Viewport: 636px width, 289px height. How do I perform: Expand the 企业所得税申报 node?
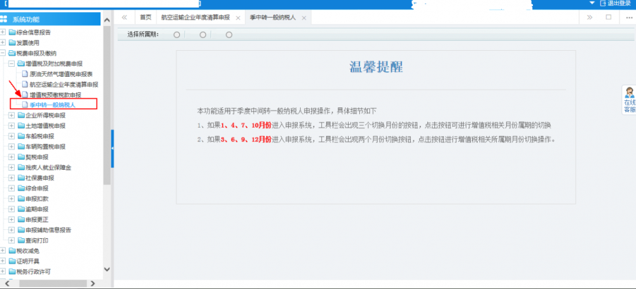[x=11, y=115]
